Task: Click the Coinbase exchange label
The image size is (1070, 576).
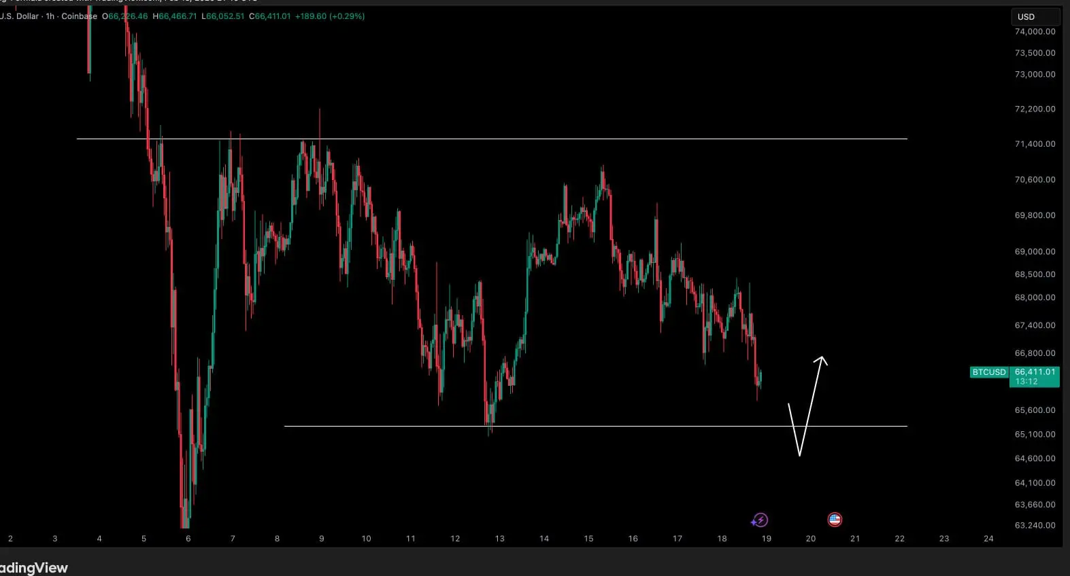Action: pyautogui.click(x=80, y=16)
